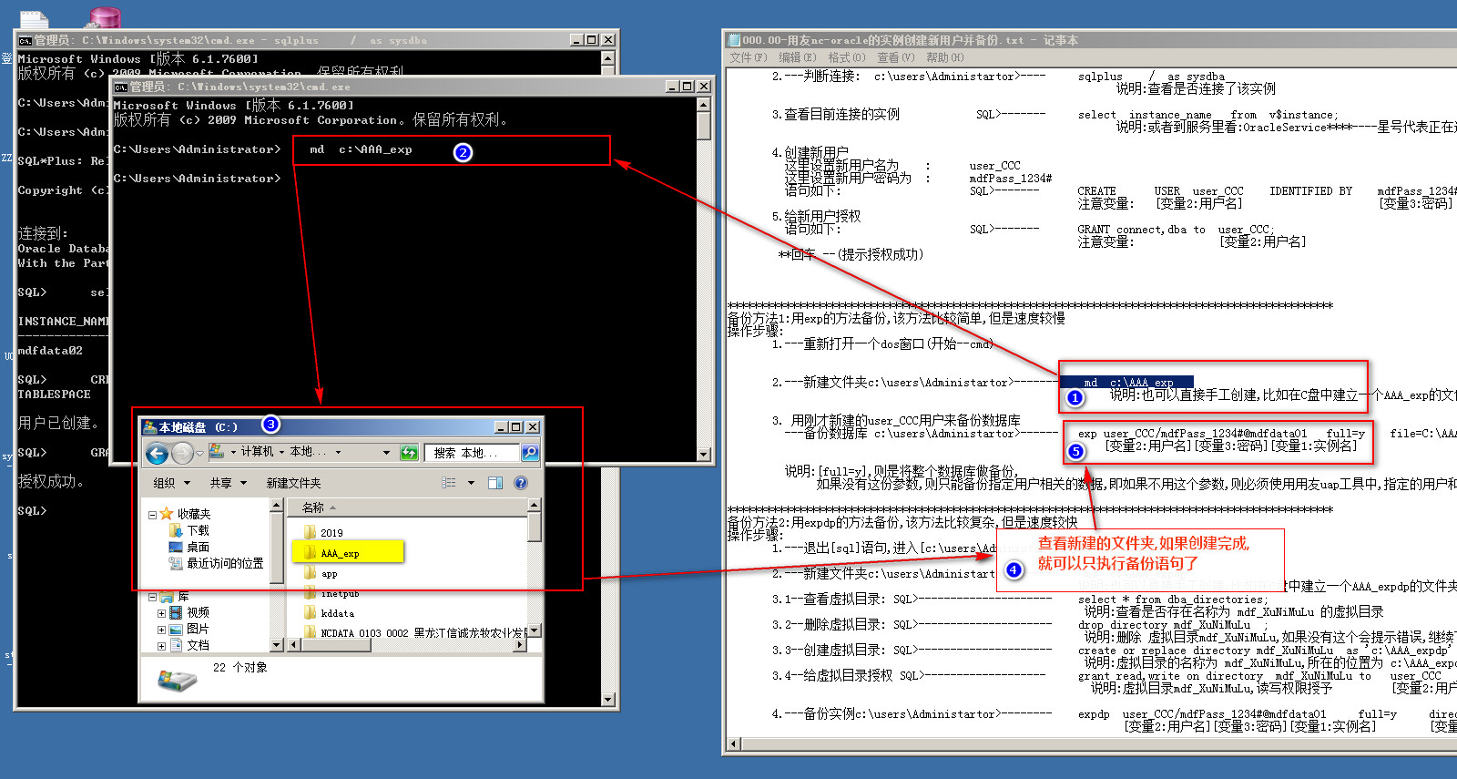Collapse the 收藏夹 tree node
The width and height of the screenshot is (1457, 779).
(x=152, y=515)
